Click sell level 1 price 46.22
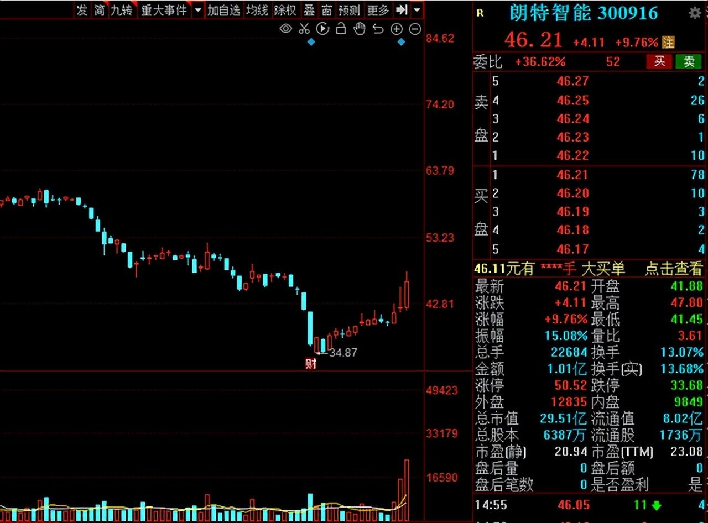Screen dimensions: 708x523 point(572,155)
